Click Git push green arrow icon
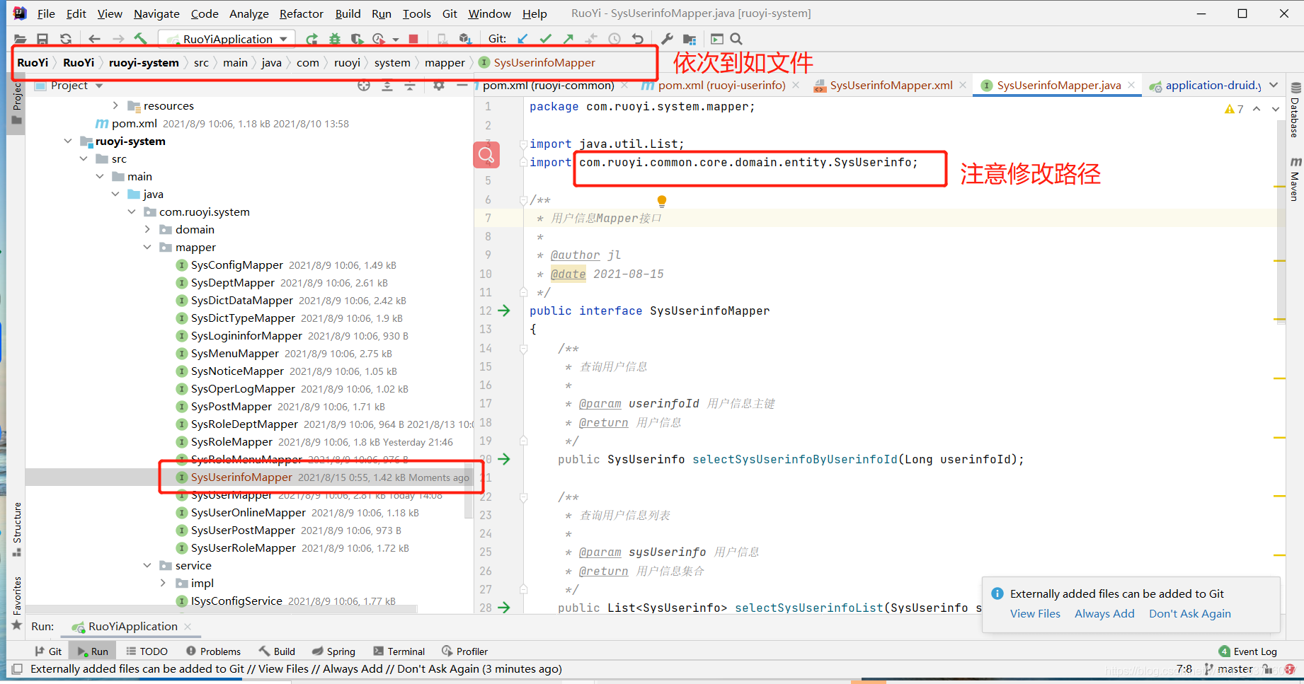 (568, 39)
